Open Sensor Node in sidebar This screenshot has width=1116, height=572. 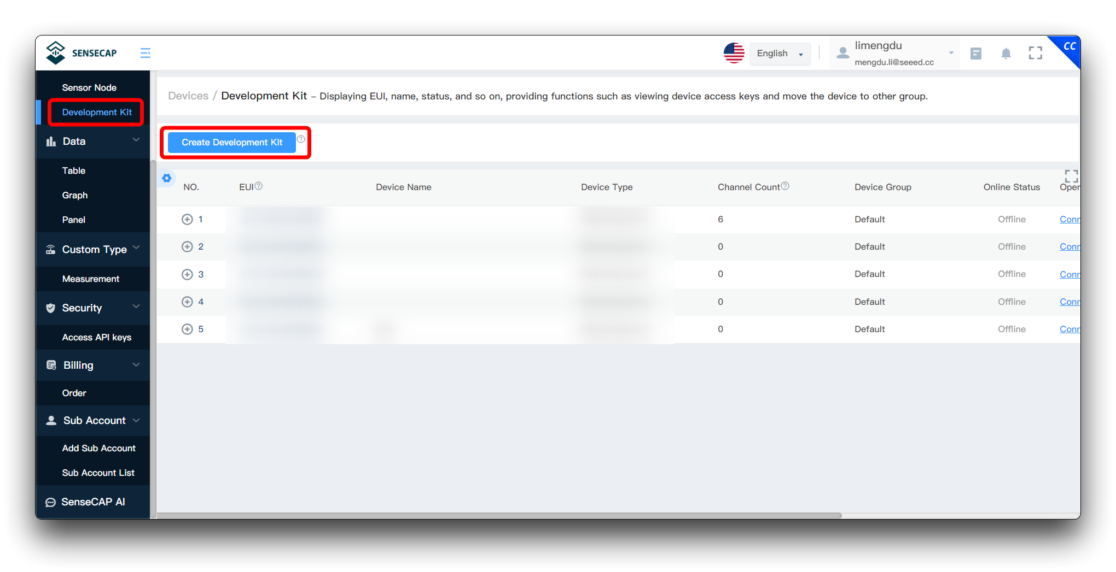89,87
